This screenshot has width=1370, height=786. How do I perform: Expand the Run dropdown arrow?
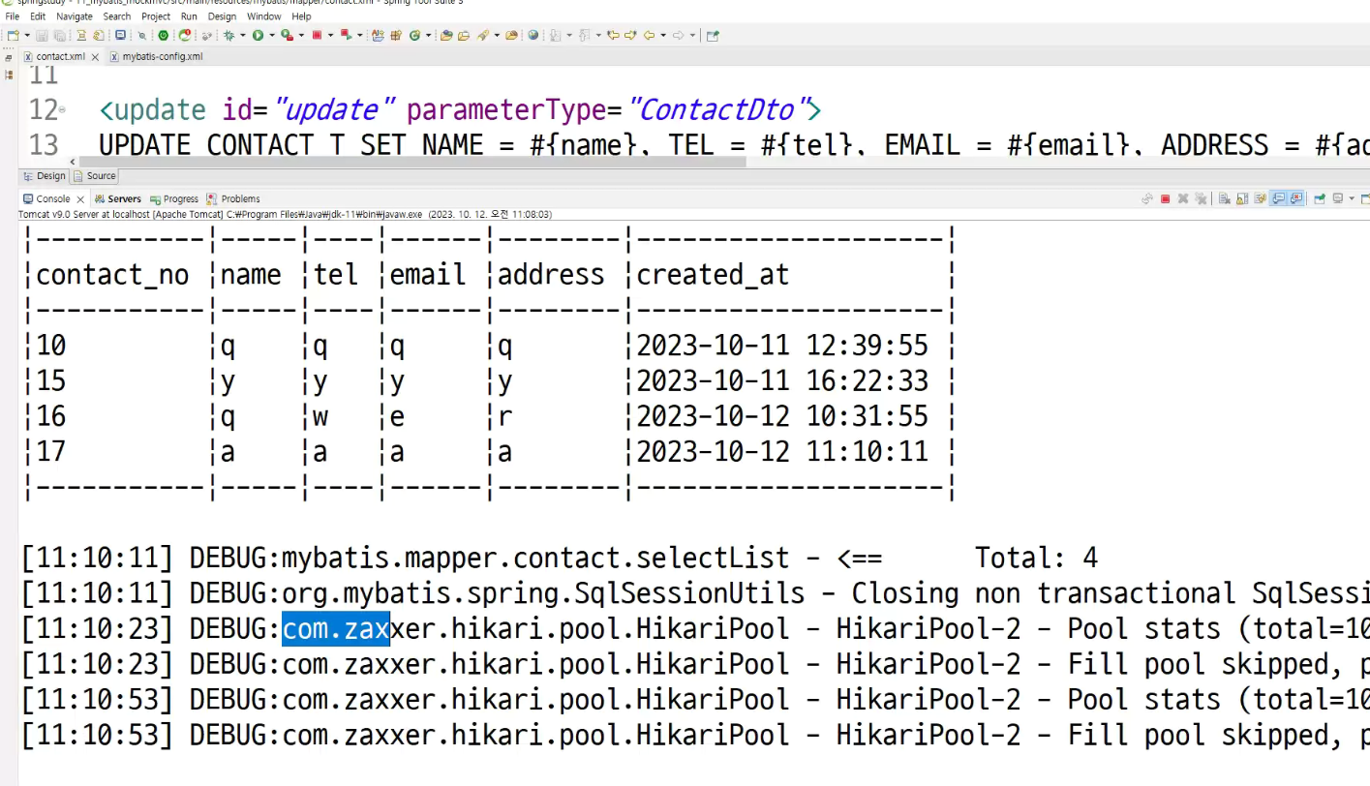pyautogui.click(x=272, y=35)
